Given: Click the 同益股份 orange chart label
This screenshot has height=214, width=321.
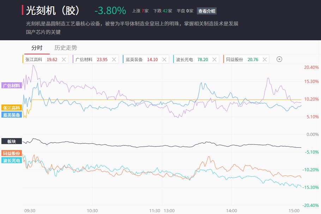Looking at the screenshot, I should (12, 153).
